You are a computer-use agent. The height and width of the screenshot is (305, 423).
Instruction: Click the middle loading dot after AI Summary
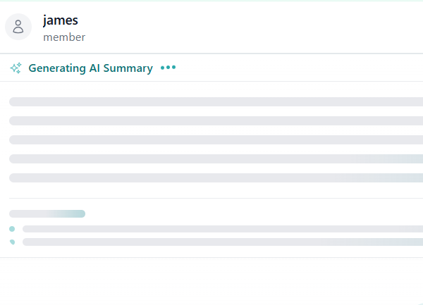(x=168, y=68)
